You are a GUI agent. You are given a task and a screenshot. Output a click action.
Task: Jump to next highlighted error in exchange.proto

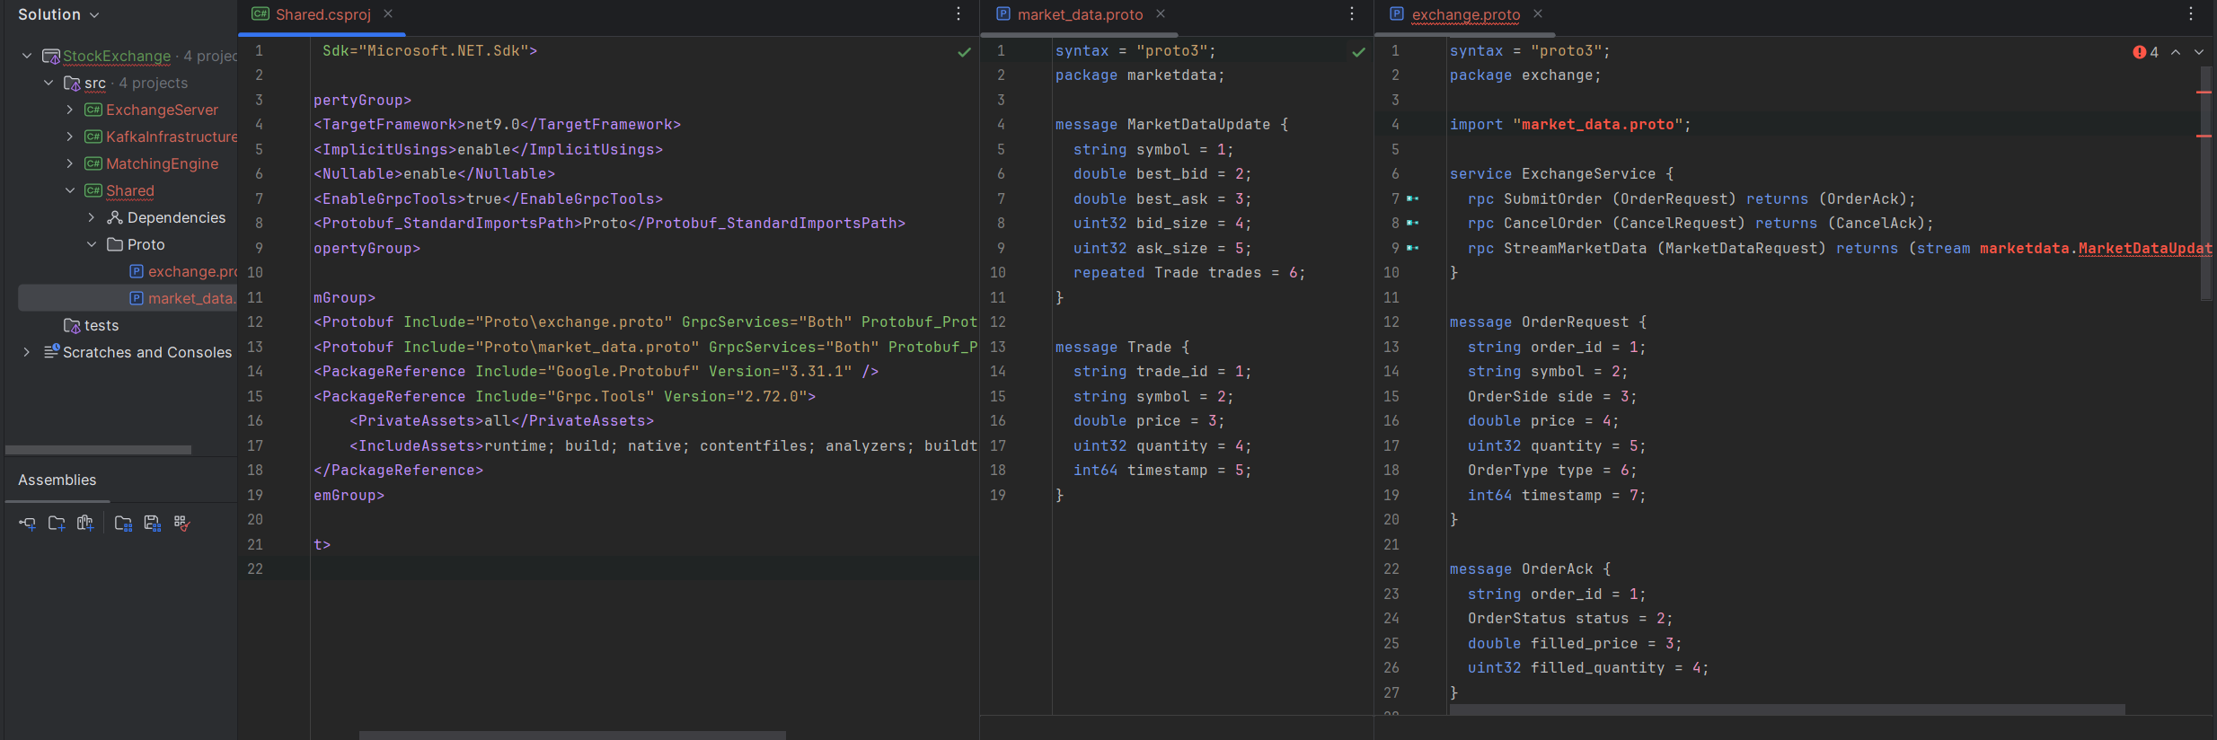point(2198,52)
